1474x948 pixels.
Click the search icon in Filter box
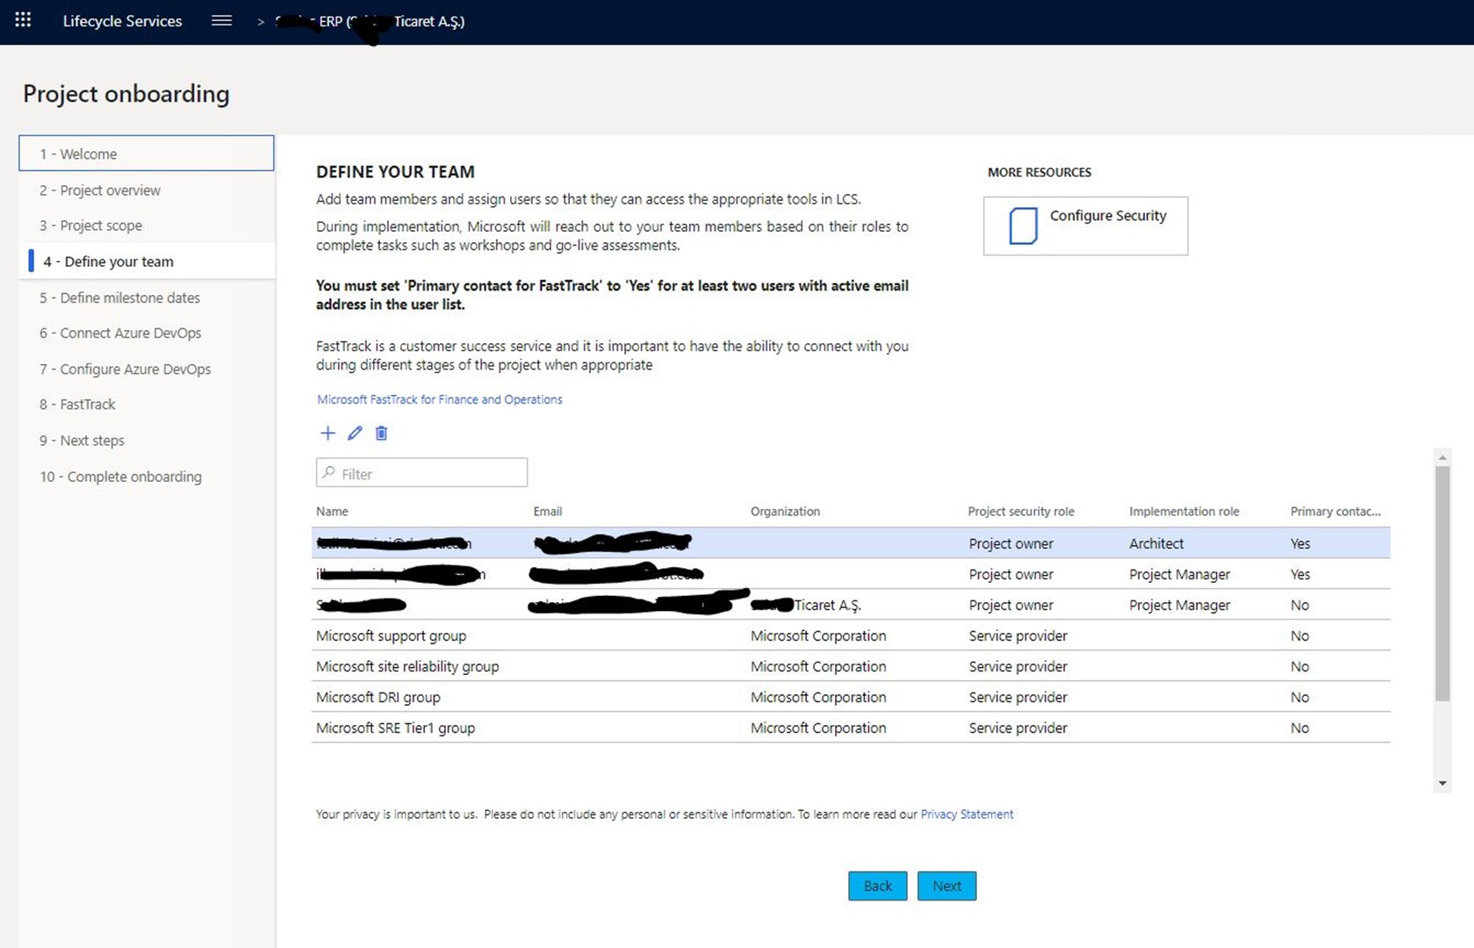pos(329,473)
